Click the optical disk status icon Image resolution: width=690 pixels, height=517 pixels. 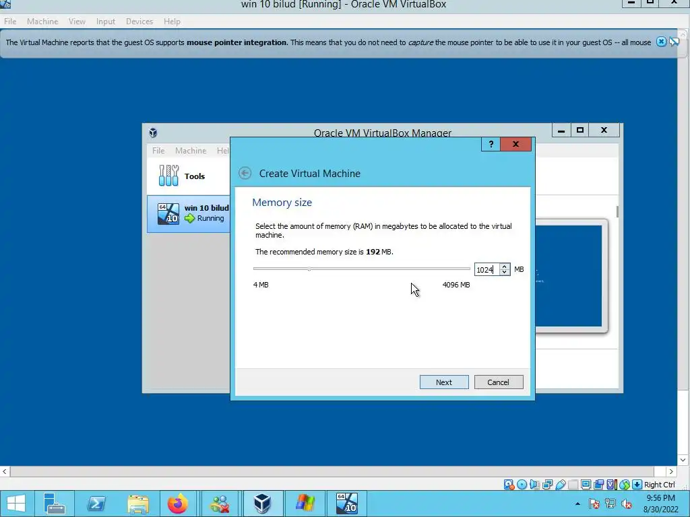522,485
